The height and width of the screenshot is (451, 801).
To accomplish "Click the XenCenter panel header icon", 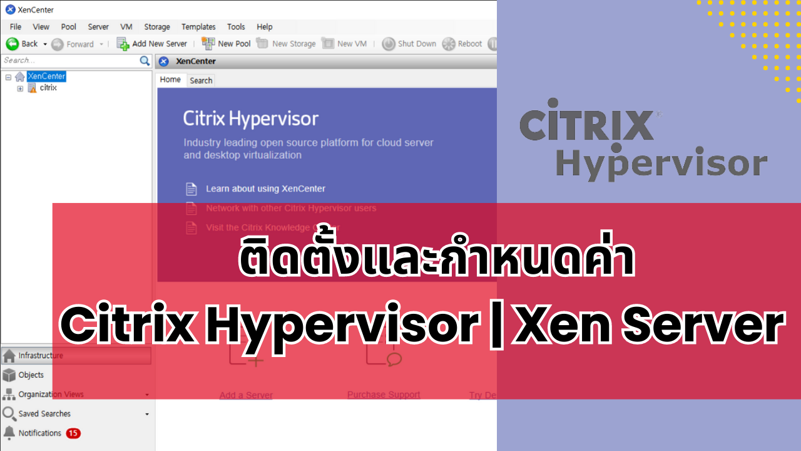I will [164, 61].
